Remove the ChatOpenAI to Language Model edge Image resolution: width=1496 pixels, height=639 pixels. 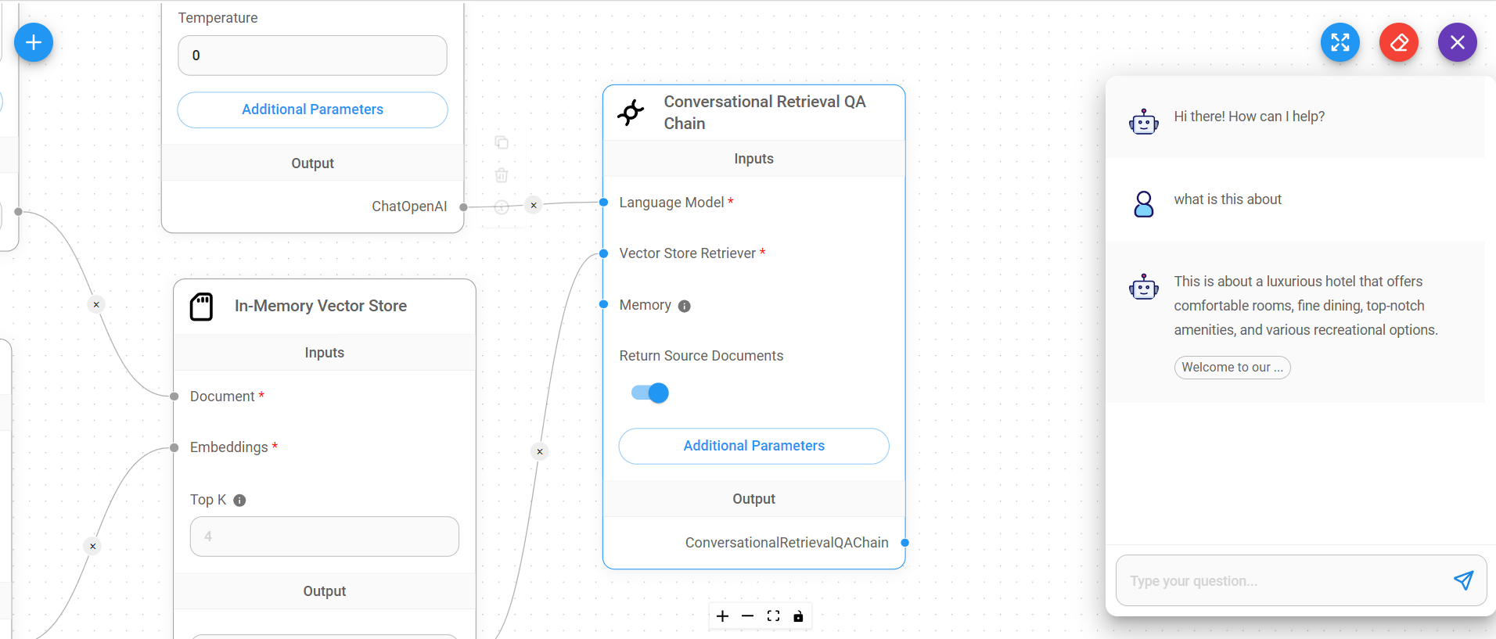click(x=534, y=205)
